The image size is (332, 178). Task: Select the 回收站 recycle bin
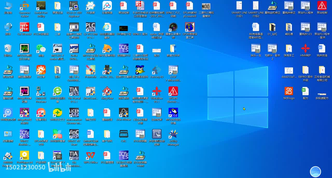[x=8, y=49]
